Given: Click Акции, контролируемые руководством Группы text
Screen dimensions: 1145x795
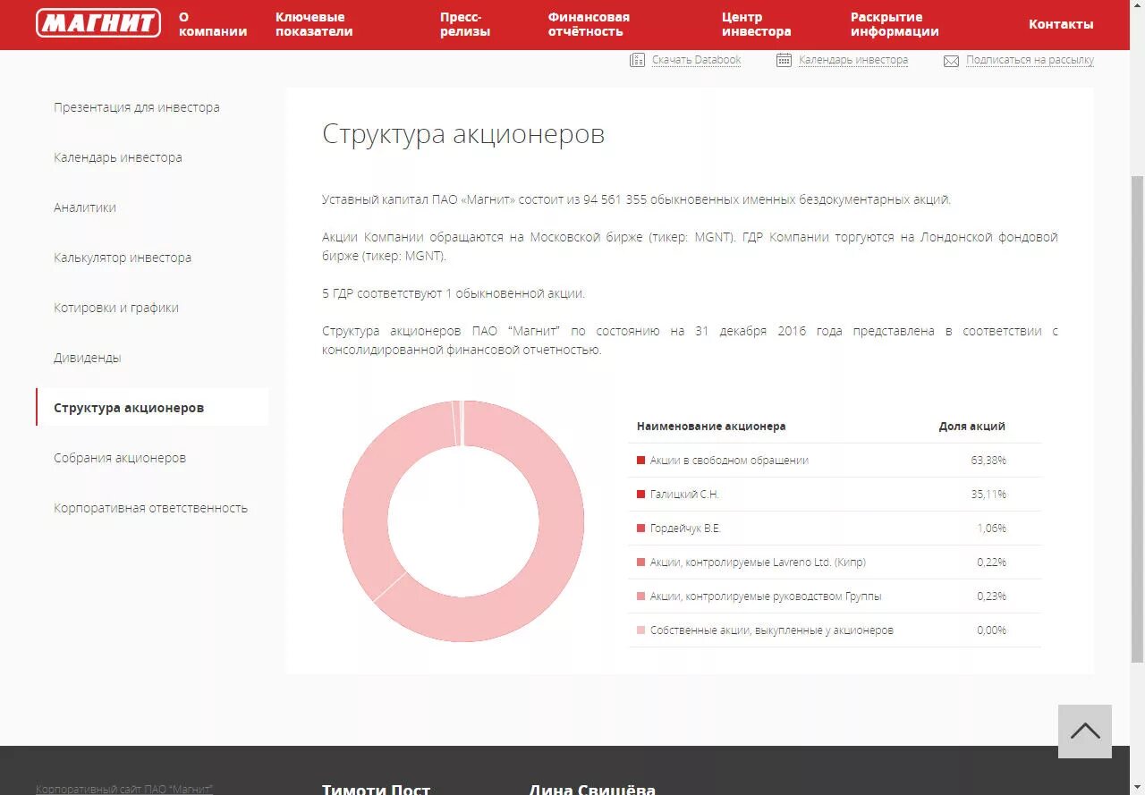Looking at the screenshot, I should coord(766,596).
